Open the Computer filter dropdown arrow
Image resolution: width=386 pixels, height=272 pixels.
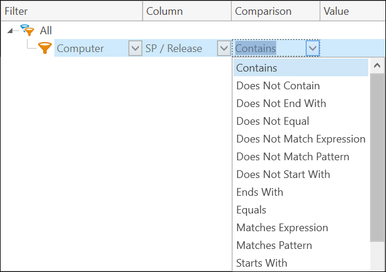[x=135, y=48]
